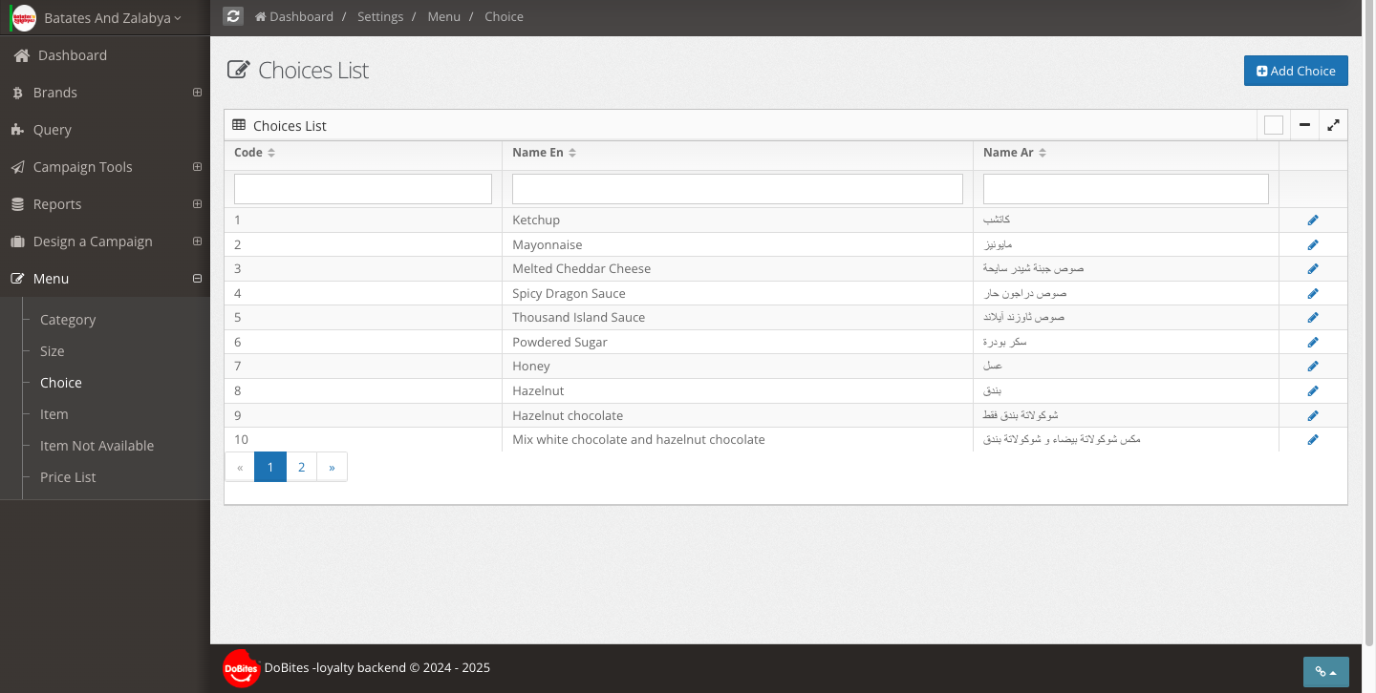The height and width of the screenshot is (693, 1376).
Task: Click the white color square in the panel header
Action: coord(1274,125)
